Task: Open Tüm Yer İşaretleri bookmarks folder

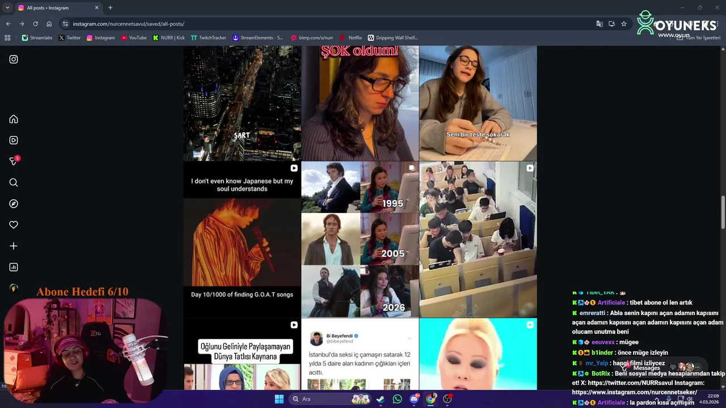Action: coord(699,38)
